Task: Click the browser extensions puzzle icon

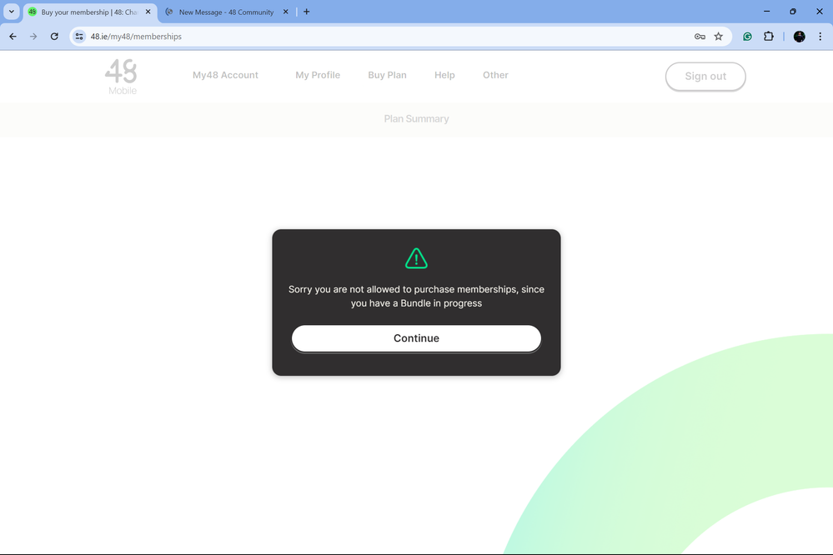Action: click(768, 37)
